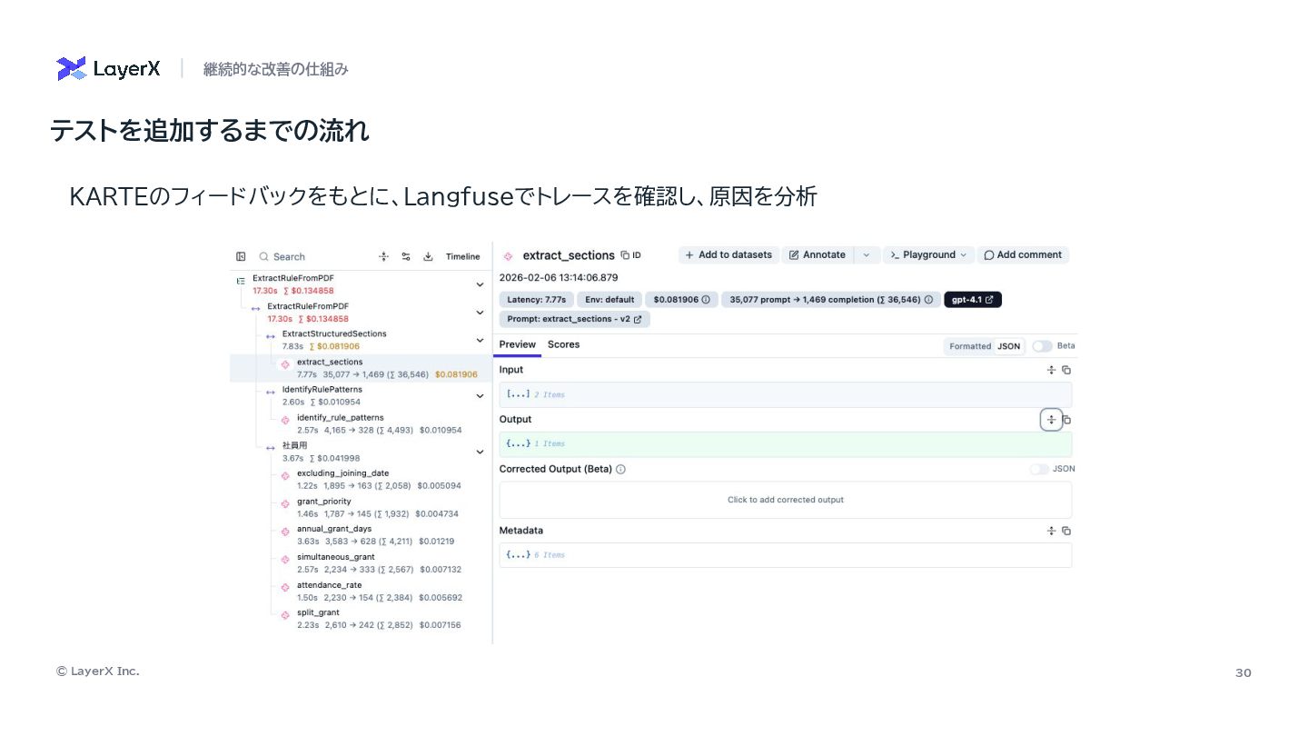Screen dimensions: 1308x736
Task: Expand the Input [...] 2 Items JSON
Action: [x=785, y=394]
